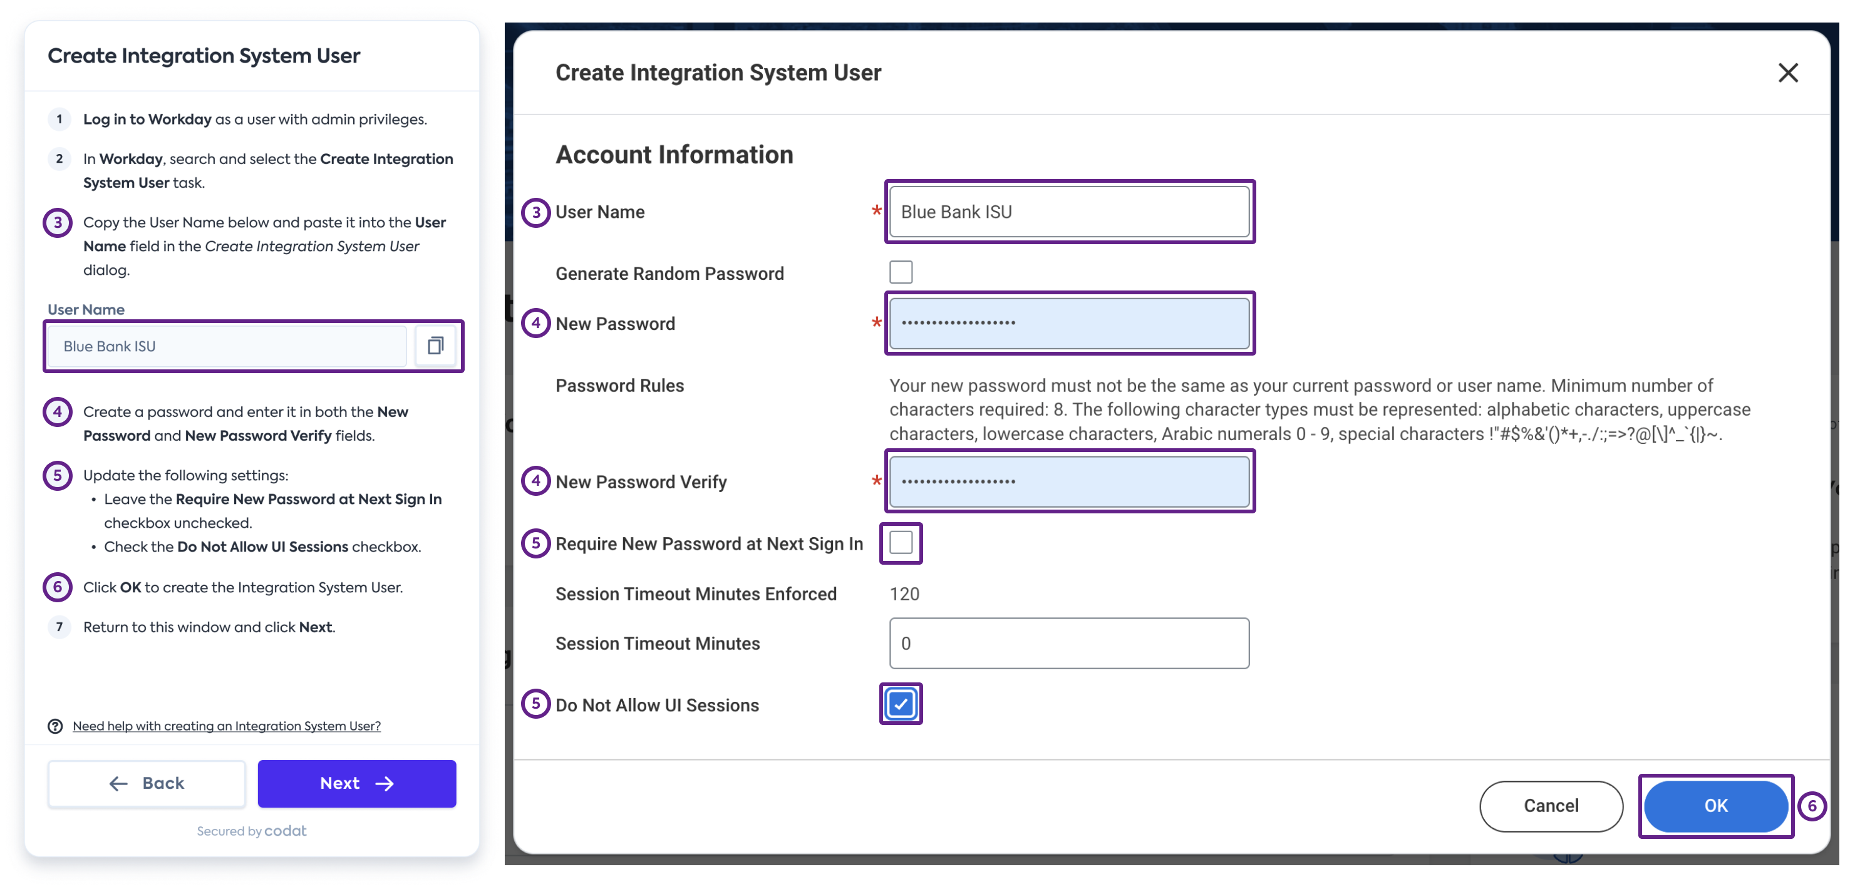Select the New Password field
The image size is (1860, 889).
1068,323
